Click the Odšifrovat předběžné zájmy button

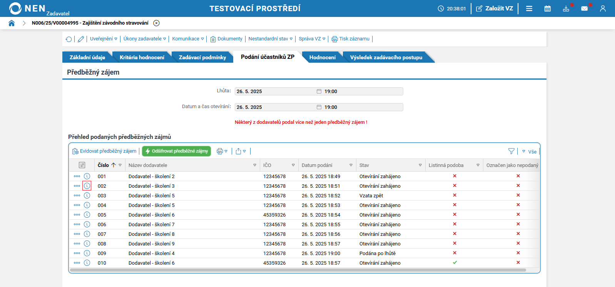pos(176,151)
